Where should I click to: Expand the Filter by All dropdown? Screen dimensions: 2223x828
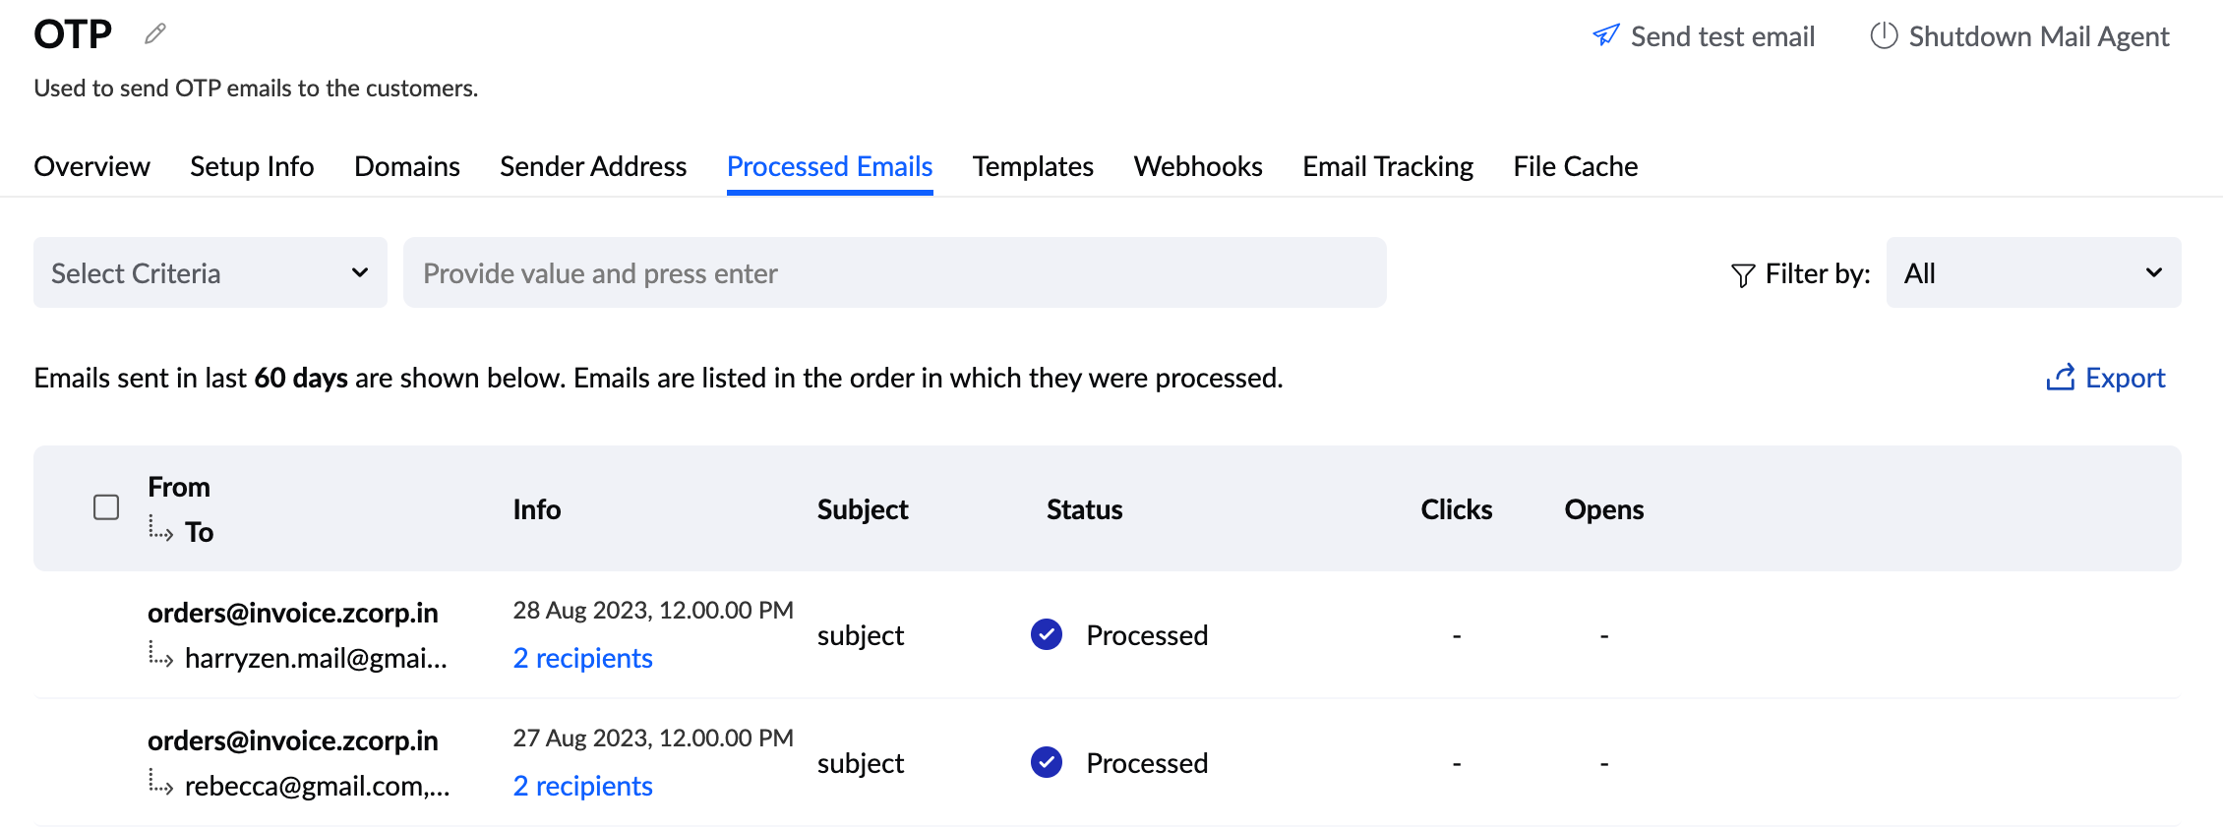tap(2032, 273)
